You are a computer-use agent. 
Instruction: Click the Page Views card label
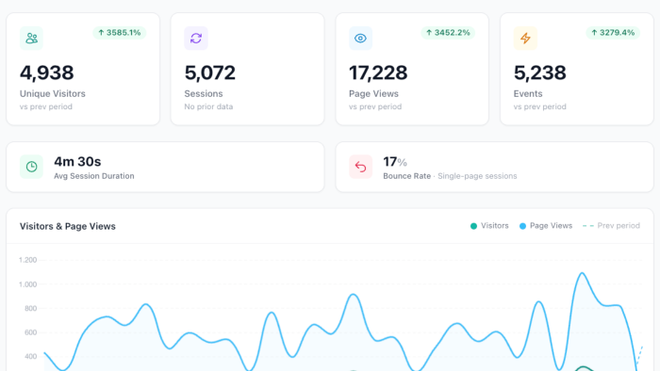(x=373, y=94)
